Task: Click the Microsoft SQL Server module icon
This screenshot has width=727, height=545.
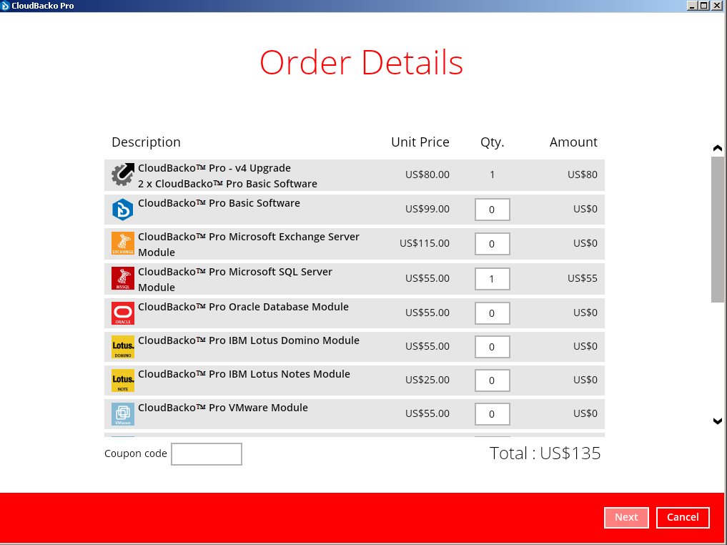Action: pyautogui.click(x=123, y=278)
